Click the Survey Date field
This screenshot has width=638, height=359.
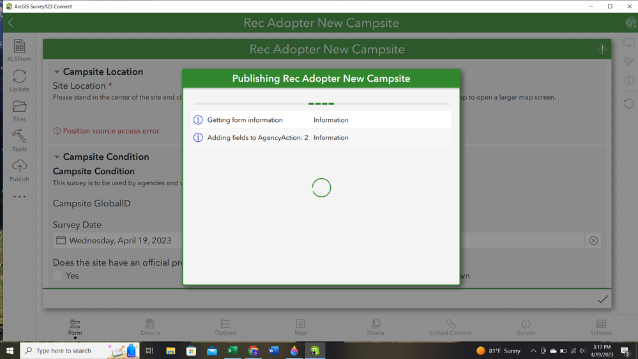coord(319,241)
